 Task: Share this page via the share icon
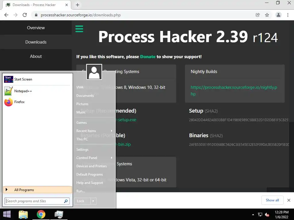coord(258,15)
